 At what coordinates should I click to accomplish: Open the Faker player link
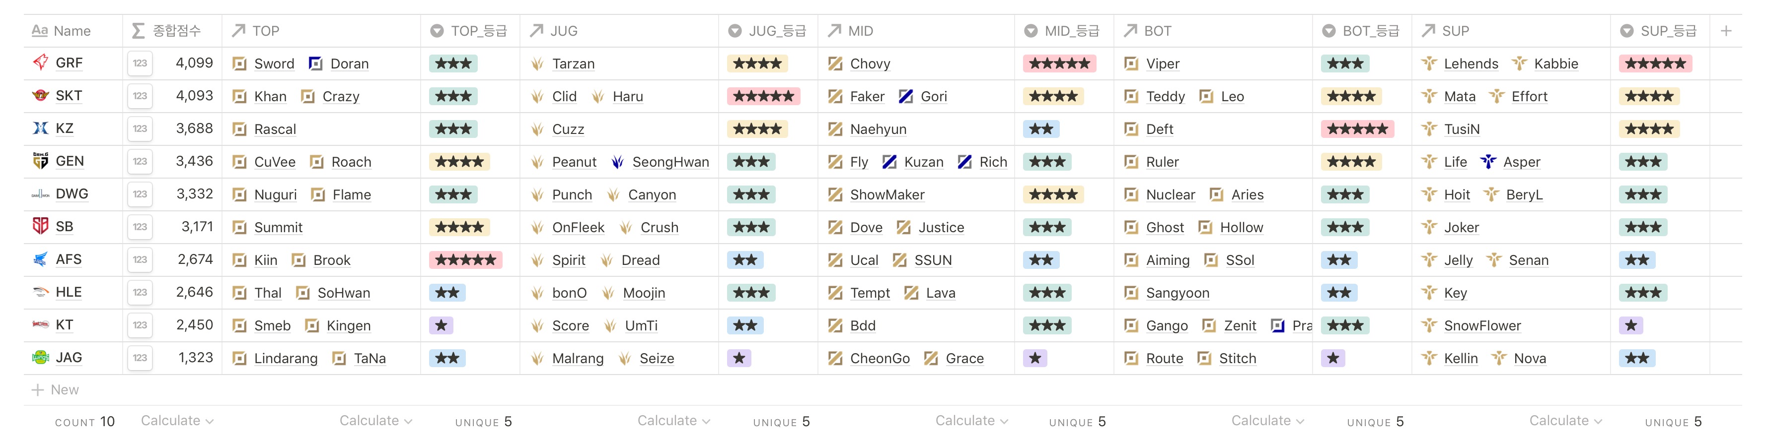(867, 97)
